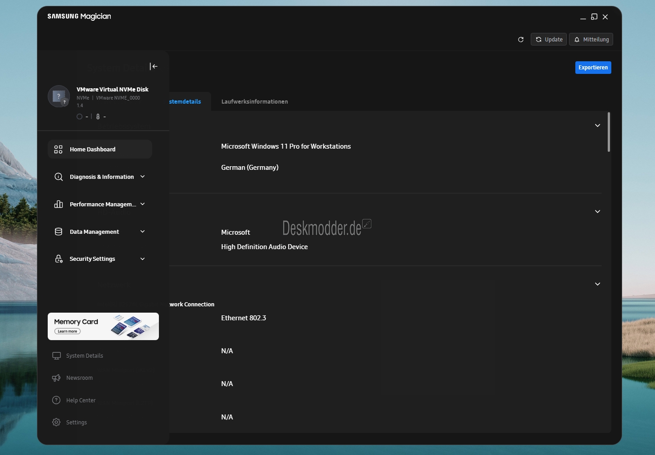Click the VMware NVMe drive avatar icon
Viewport: 655px width, 455px height.
[59, 96]
